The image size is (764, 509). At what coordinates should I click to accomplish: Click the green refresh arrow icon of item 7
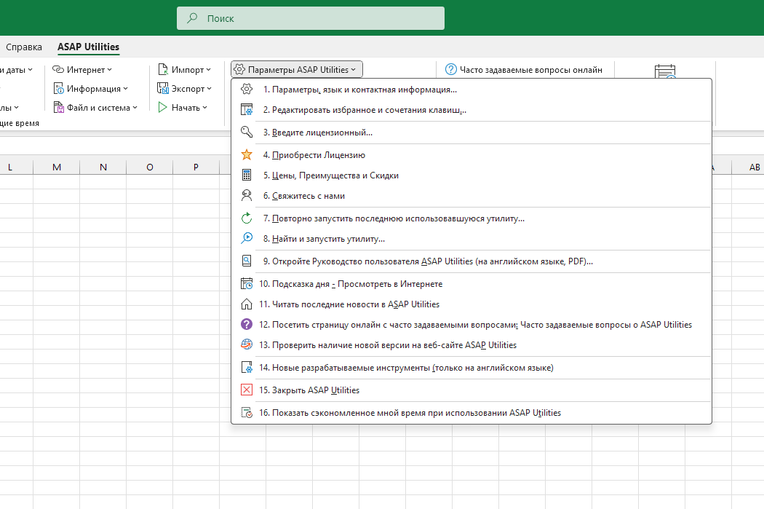pyautogui.click(x=247, y=218)
